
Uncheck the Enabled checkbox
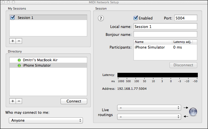(x=136, y=18)
